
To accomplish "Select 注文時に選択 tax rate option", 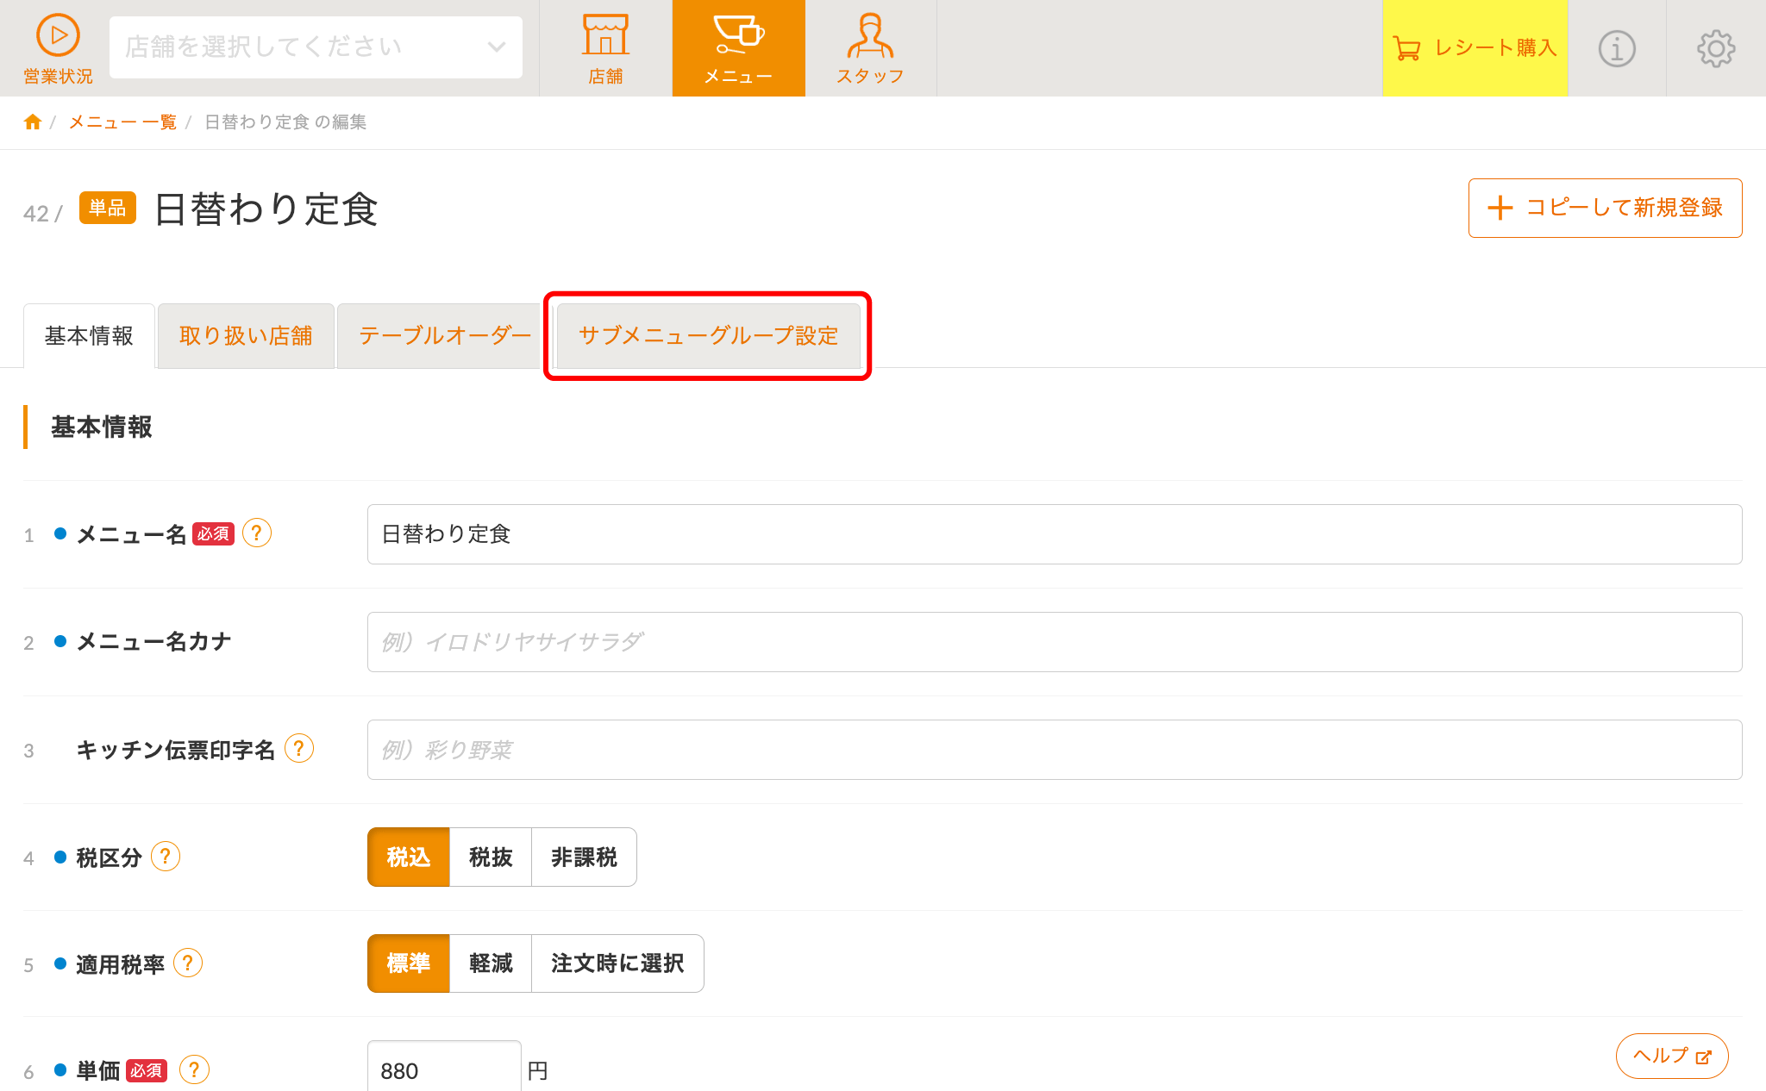I will (x=617, y=963).
